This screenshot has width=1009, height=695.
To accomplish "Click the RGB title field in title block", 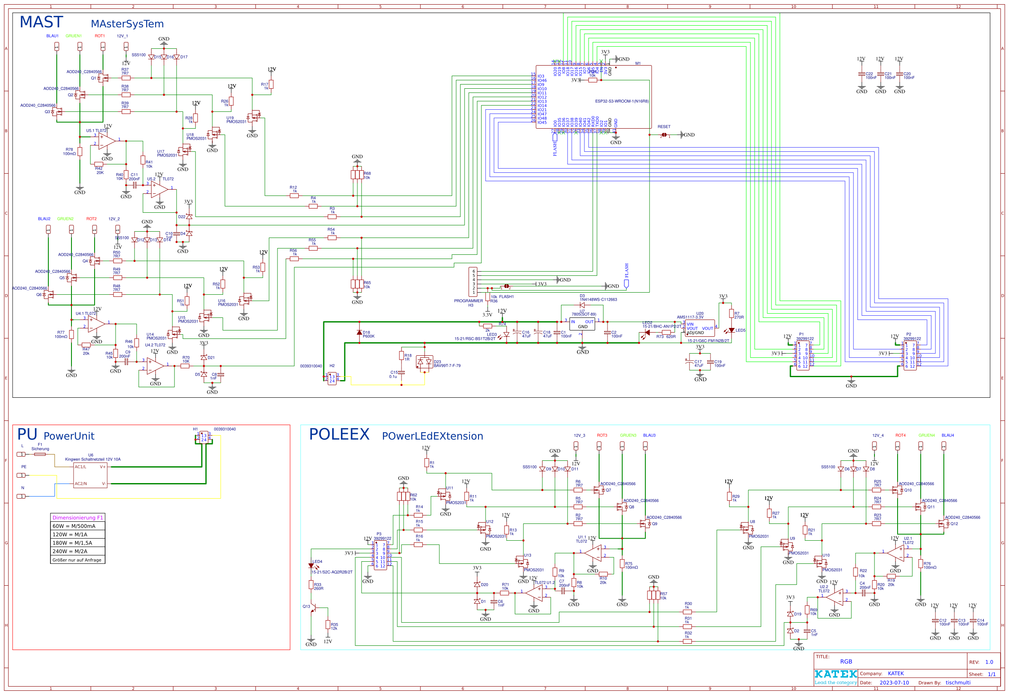I will coord(846,661).
